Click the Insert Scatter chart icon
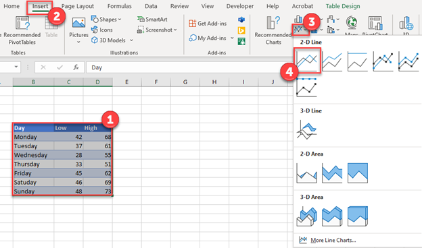The height and width of the screenshot is (248, 422). pos(331,30)
